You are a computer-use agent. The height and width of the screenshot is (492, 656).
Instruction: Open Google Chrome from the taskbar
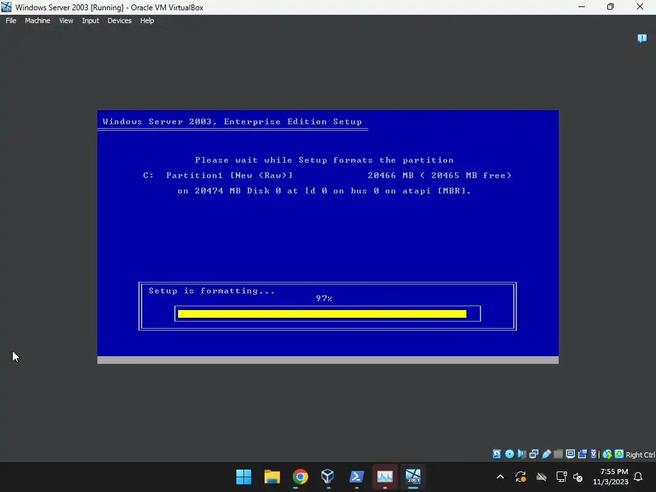point(300,477)
